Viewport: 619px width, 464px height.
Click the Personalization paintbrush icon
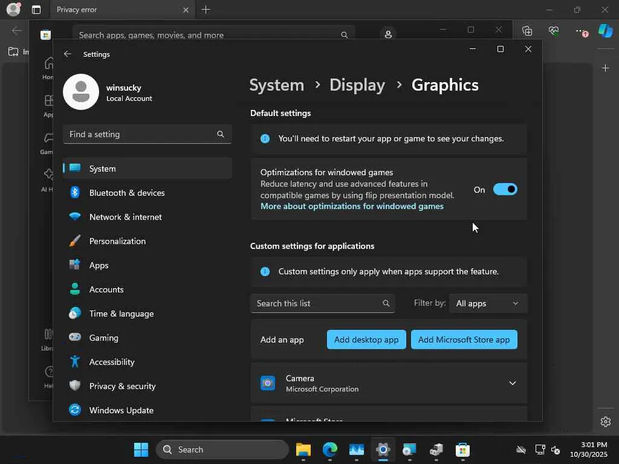pyautogui.click(x=75, y=241)
